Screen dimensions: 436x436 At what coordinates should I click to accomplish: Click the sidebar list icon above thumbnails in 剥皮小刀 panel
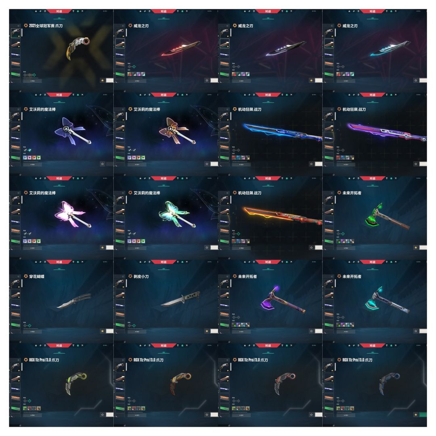tap(123, 277)
